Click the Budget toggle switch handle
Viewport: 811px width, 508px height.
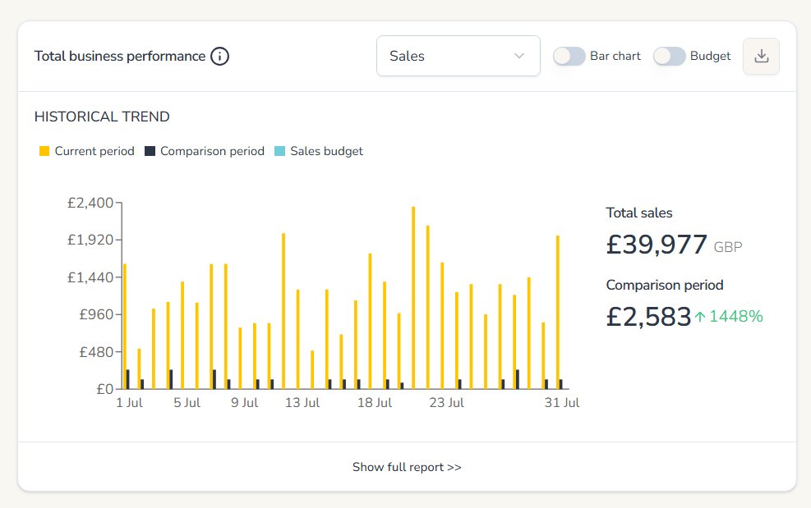[661, 56]
